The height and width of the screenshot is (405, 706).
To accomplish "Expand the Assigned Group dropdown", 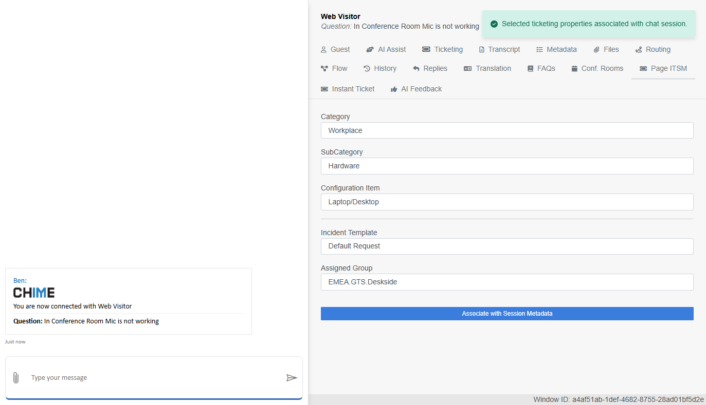I will click(506, 282).
